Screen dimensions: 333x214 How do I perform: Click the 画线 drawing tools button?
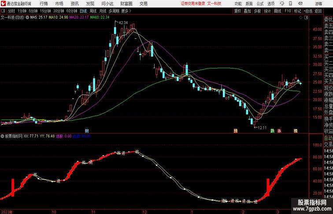click(x=277, y=11)
